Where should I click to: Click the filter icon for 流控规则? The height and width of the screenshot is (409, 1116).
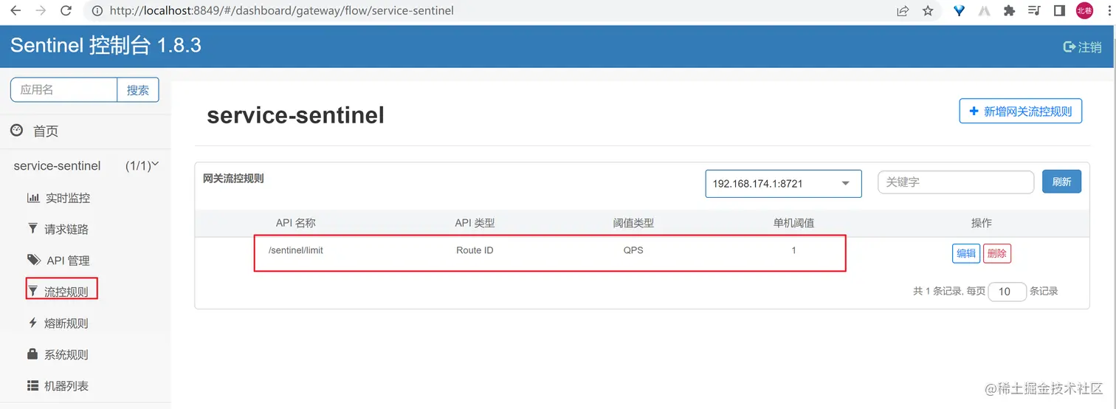(32, 291)
